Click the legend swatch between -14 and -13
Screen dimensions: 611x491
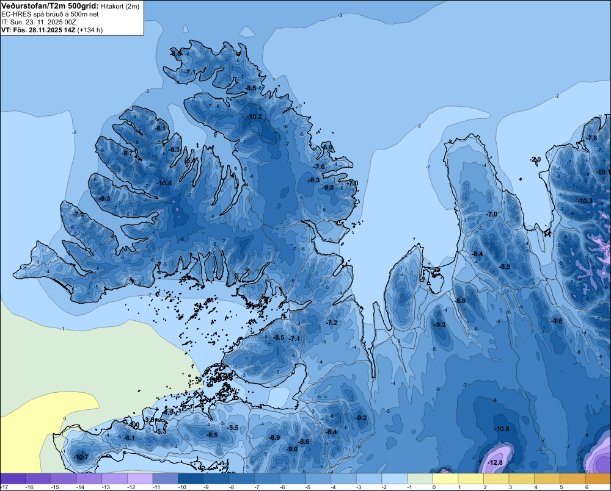pos(89,479)
